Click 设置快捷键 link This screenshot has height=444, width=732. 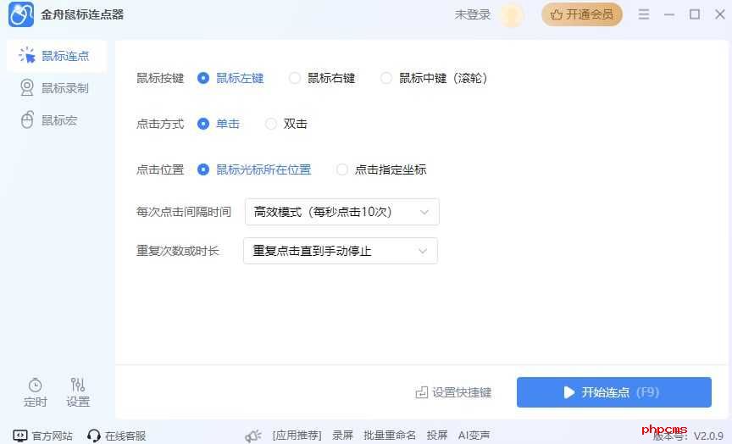pyautogui.click(x=453, y=392)
